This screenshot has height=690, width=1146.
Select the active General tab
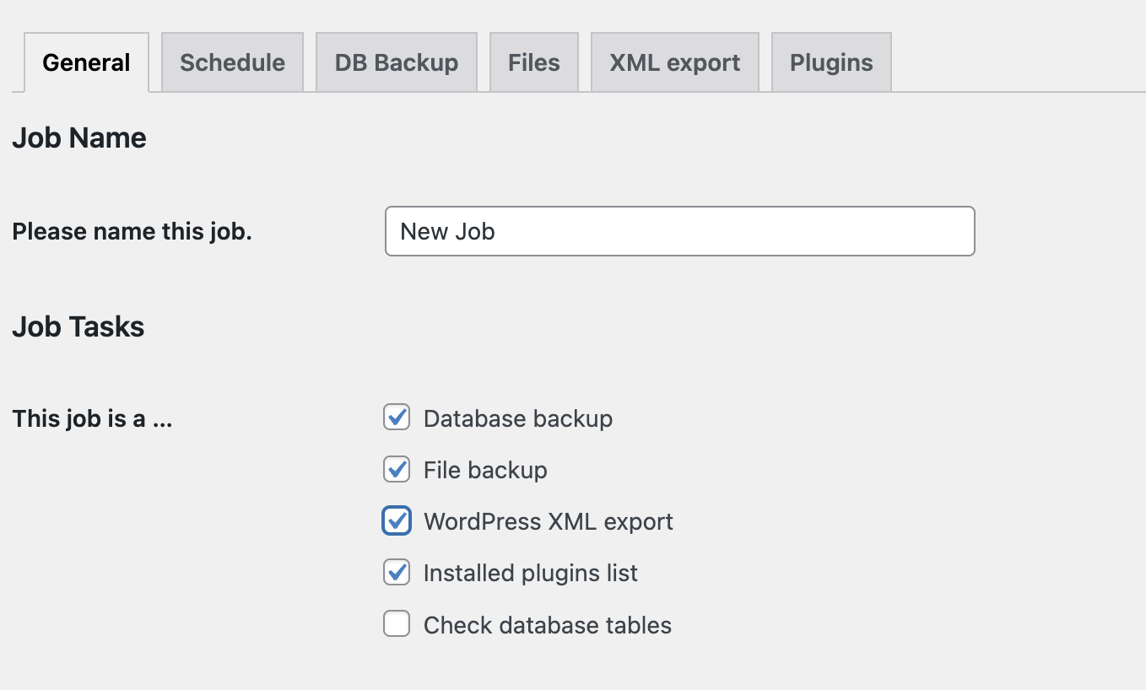(85, 62)
